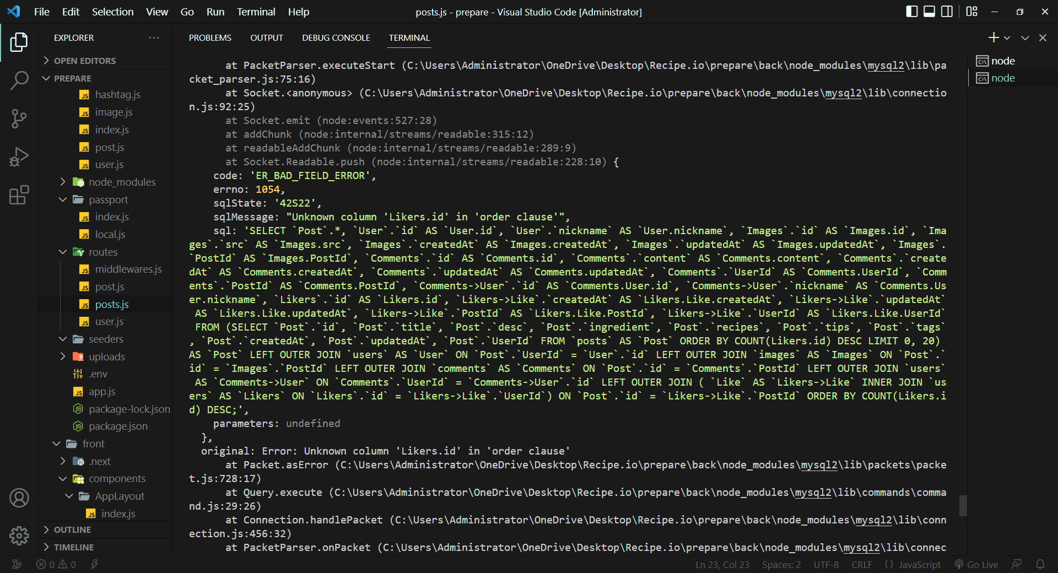Expand the Outline section
The width and height of the screenshot is (1058, 573).
[72, 529]
